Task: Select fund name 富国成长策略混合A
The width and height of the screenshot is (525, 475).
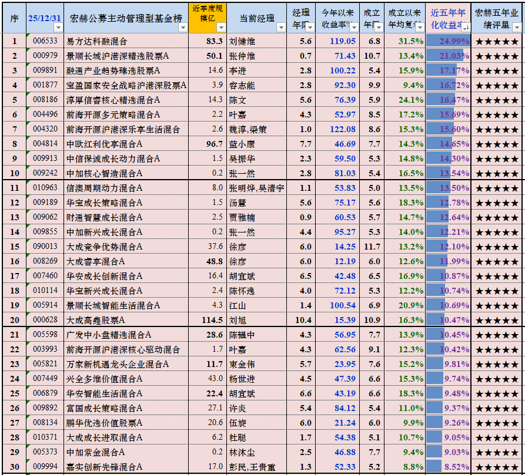Action: pos(105,409)
